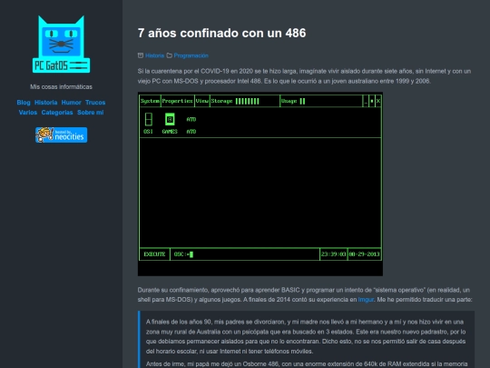Click the hosted by Neocities badge
The image size is (490, 368).
click(62, 134)
